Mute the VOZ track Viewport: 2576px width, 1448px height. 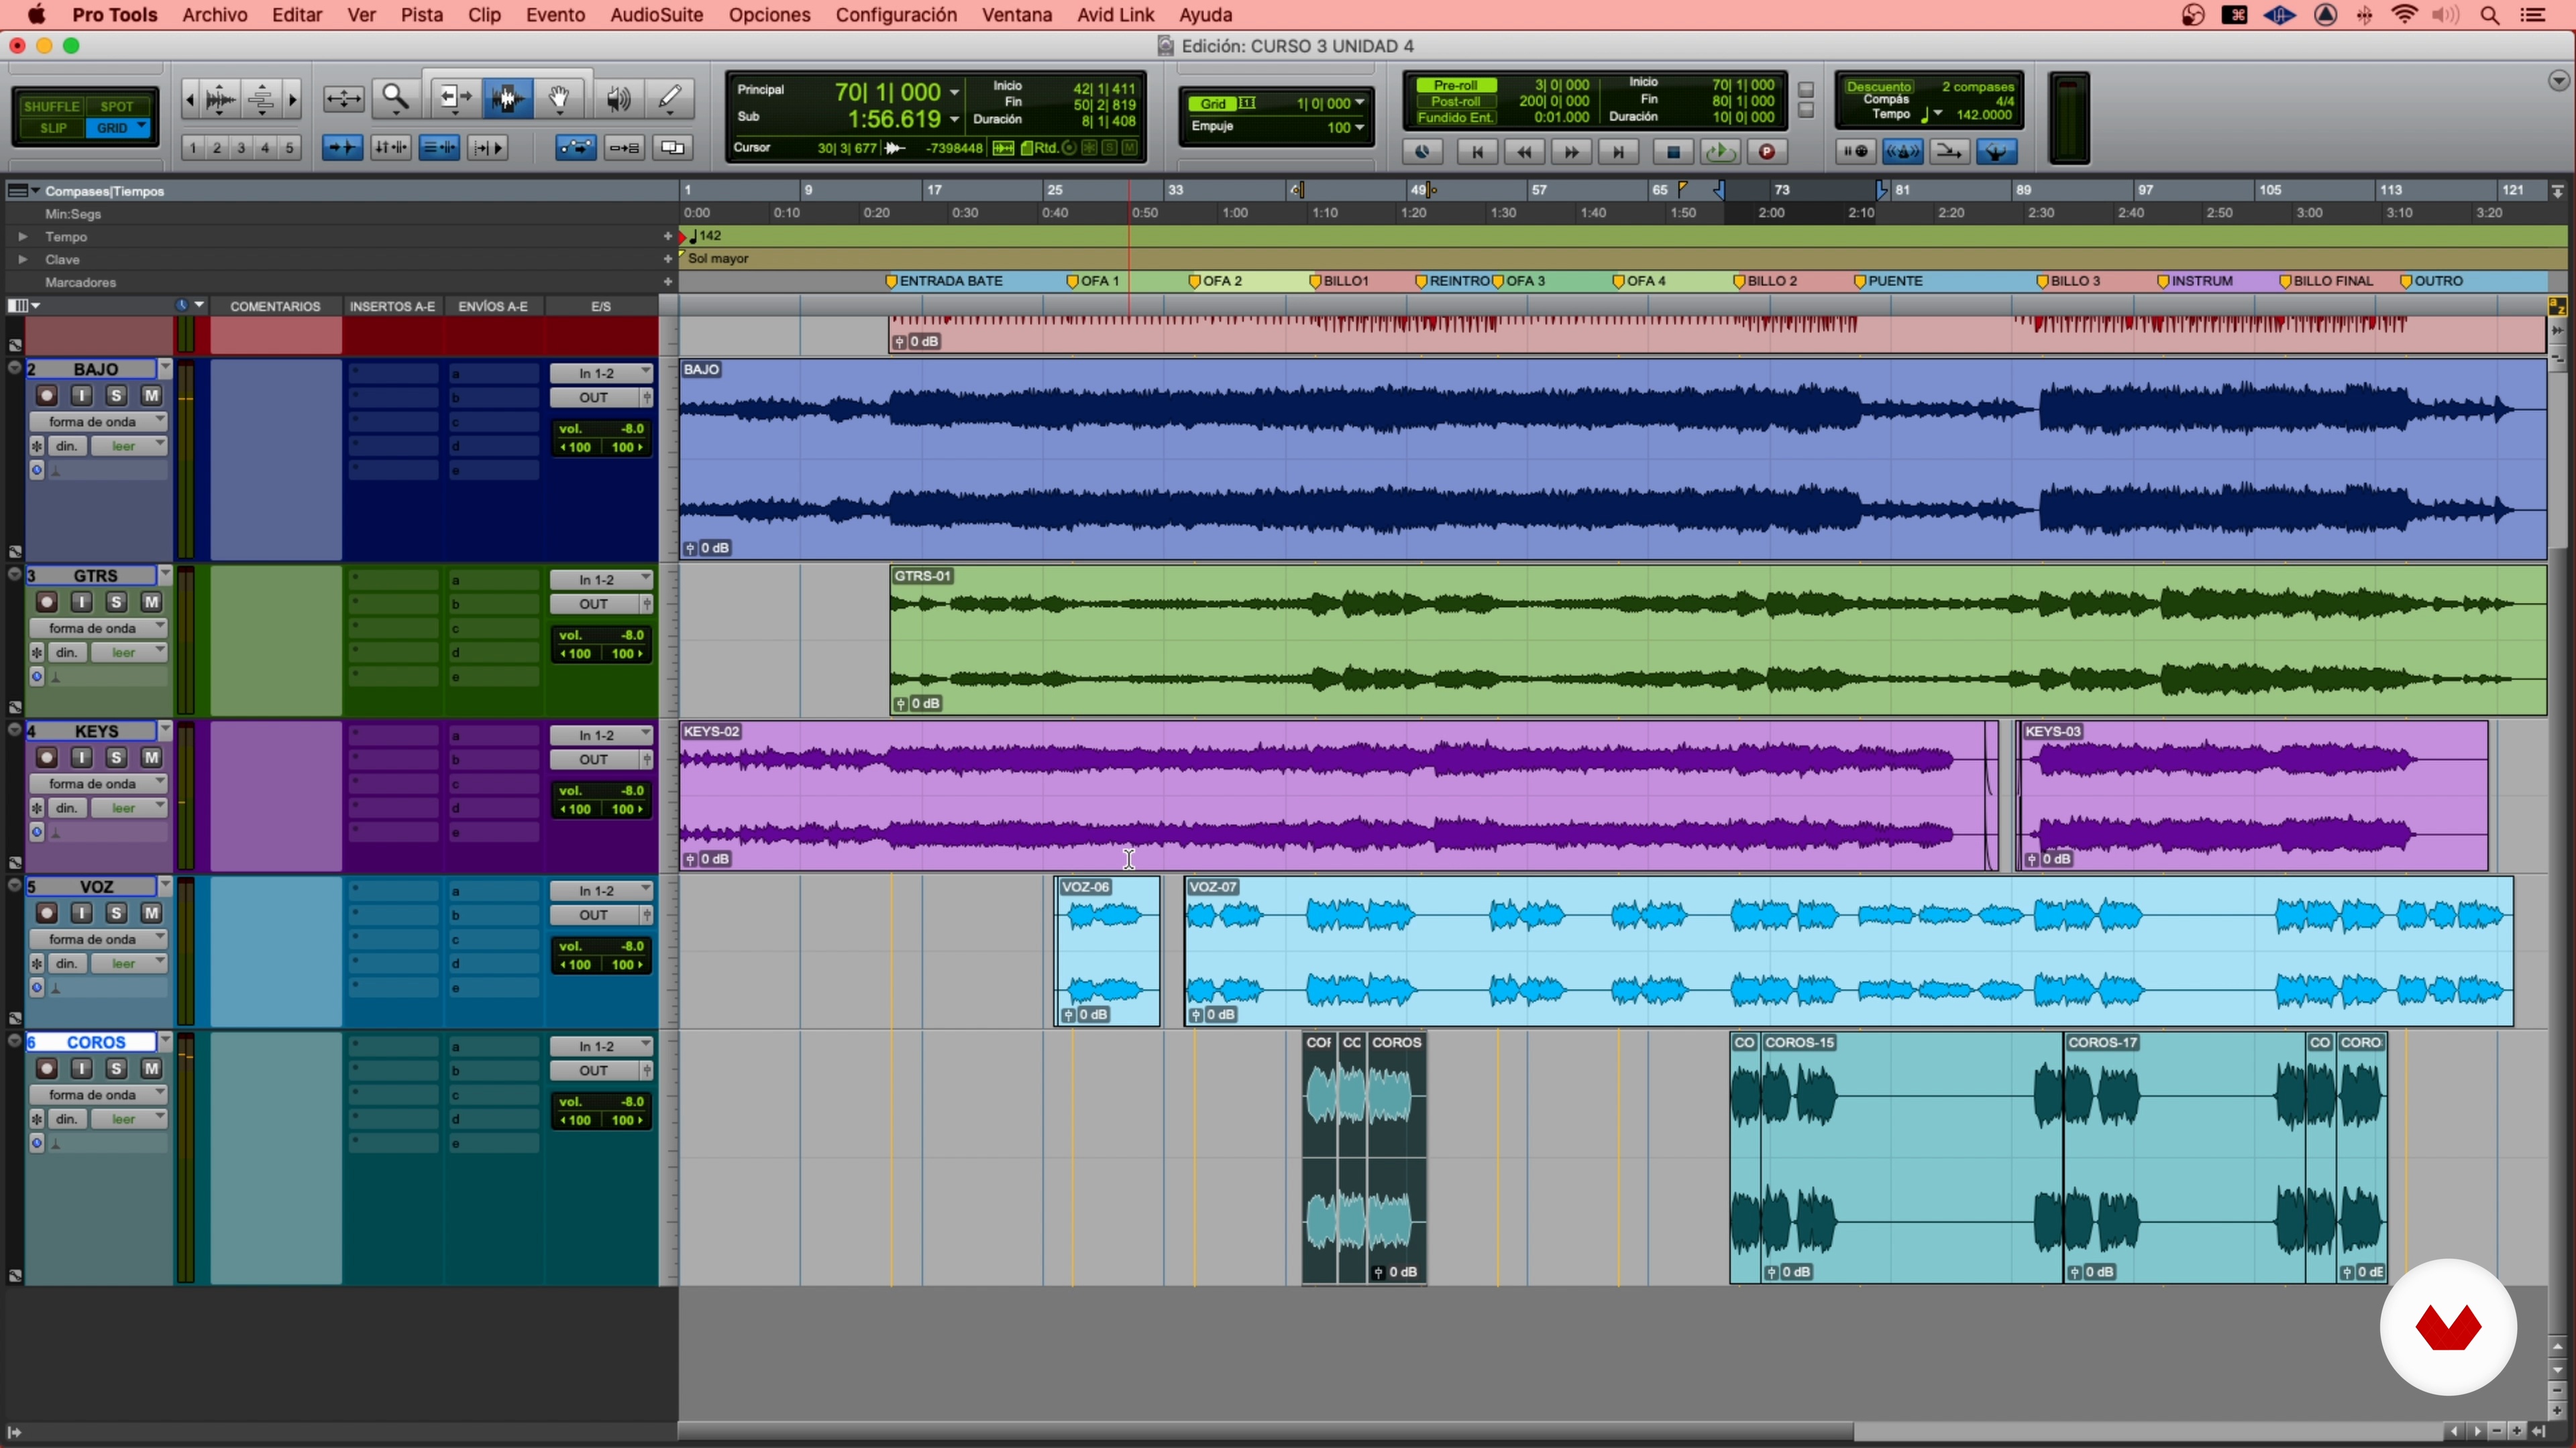point(151,913)
